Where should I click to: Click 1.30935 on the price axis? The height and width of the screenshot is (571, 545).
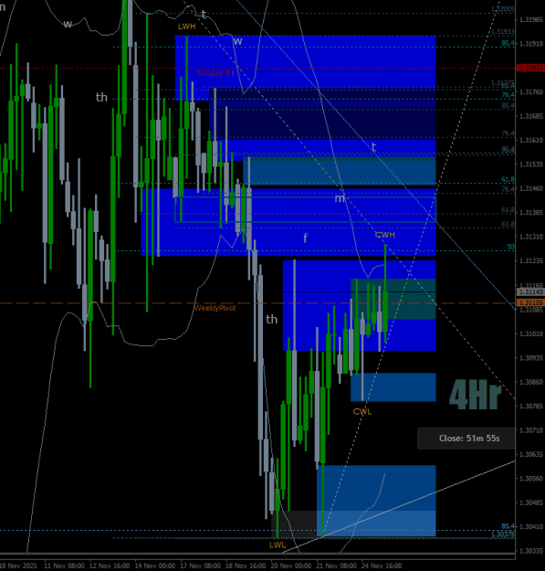(x=531, y=358)
